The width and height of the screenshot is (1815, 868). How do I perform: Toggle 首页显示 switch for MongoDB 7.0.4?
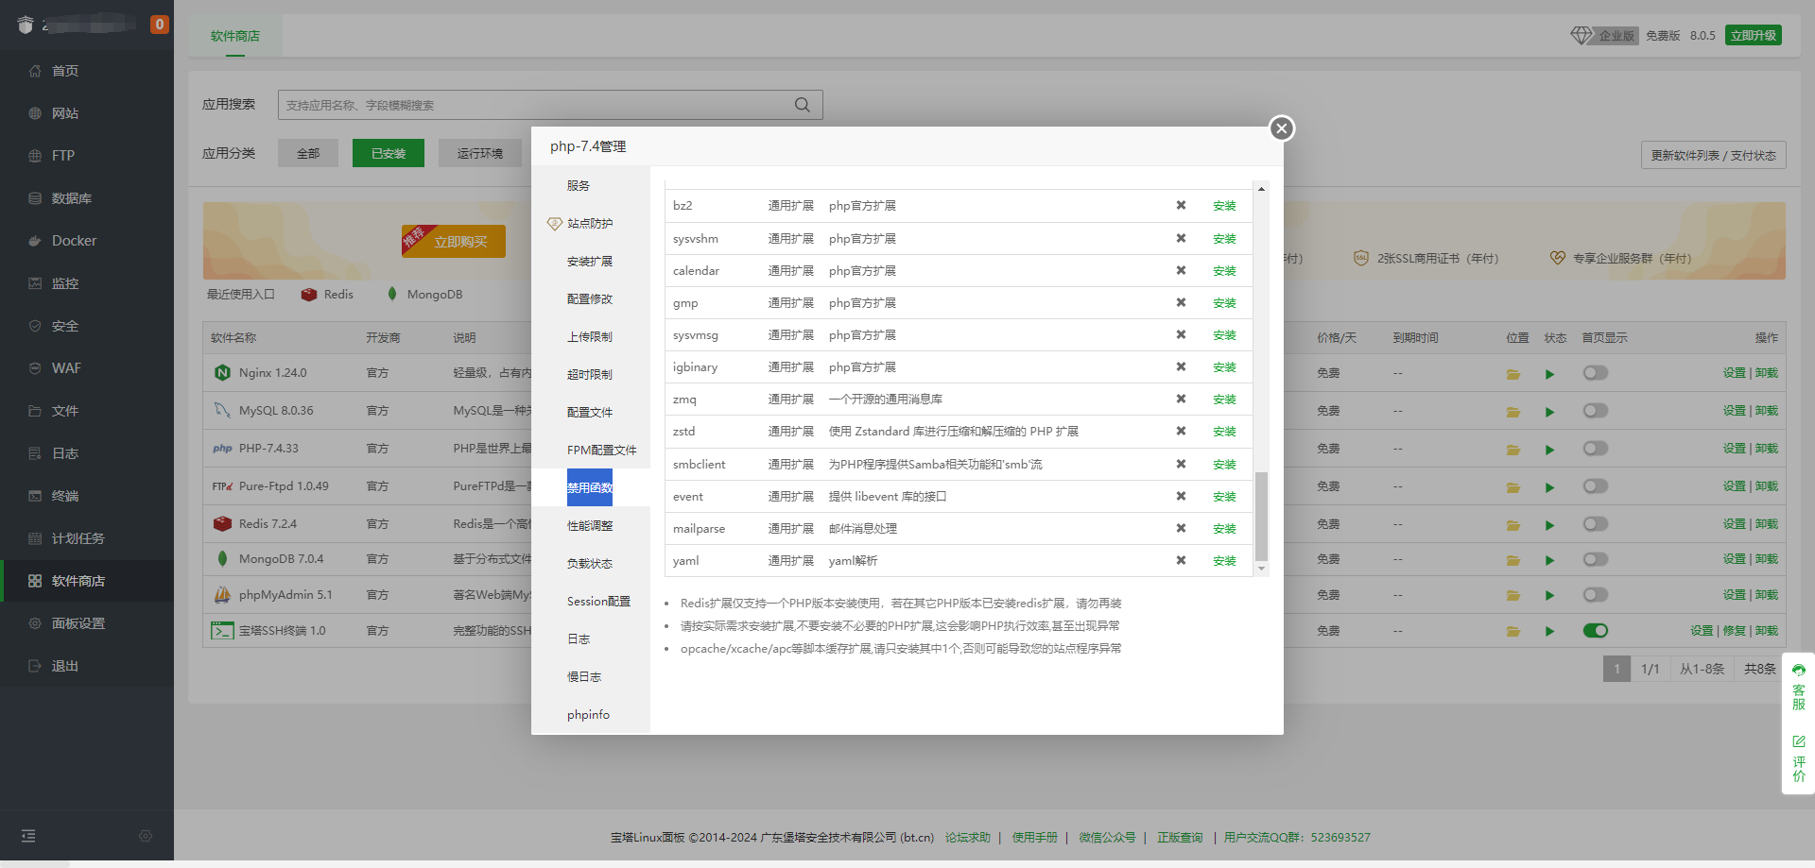click(x=1596, y=559)
